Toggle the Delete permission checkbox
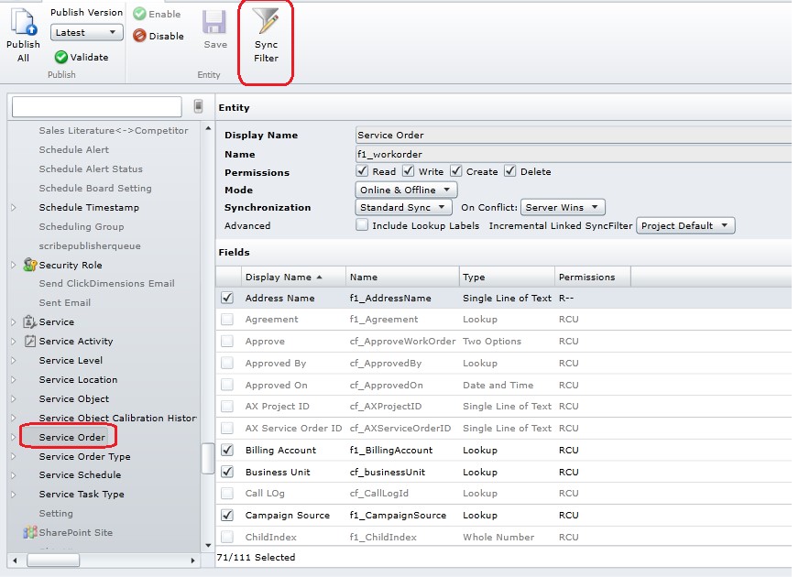This screenshot has height=577, width=799. point(510,171)
